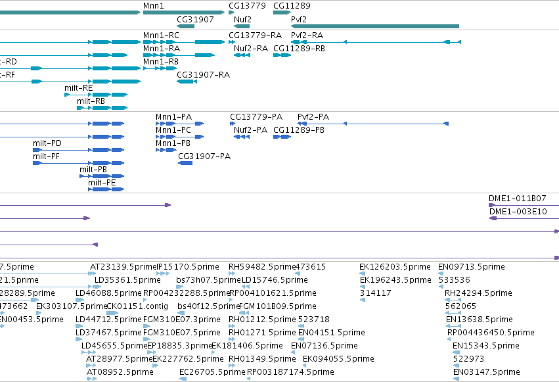The height and width of the screenshot is (382, 559).
Task: Click the EN09713.5prime EST label
Action: pos(471,267)
